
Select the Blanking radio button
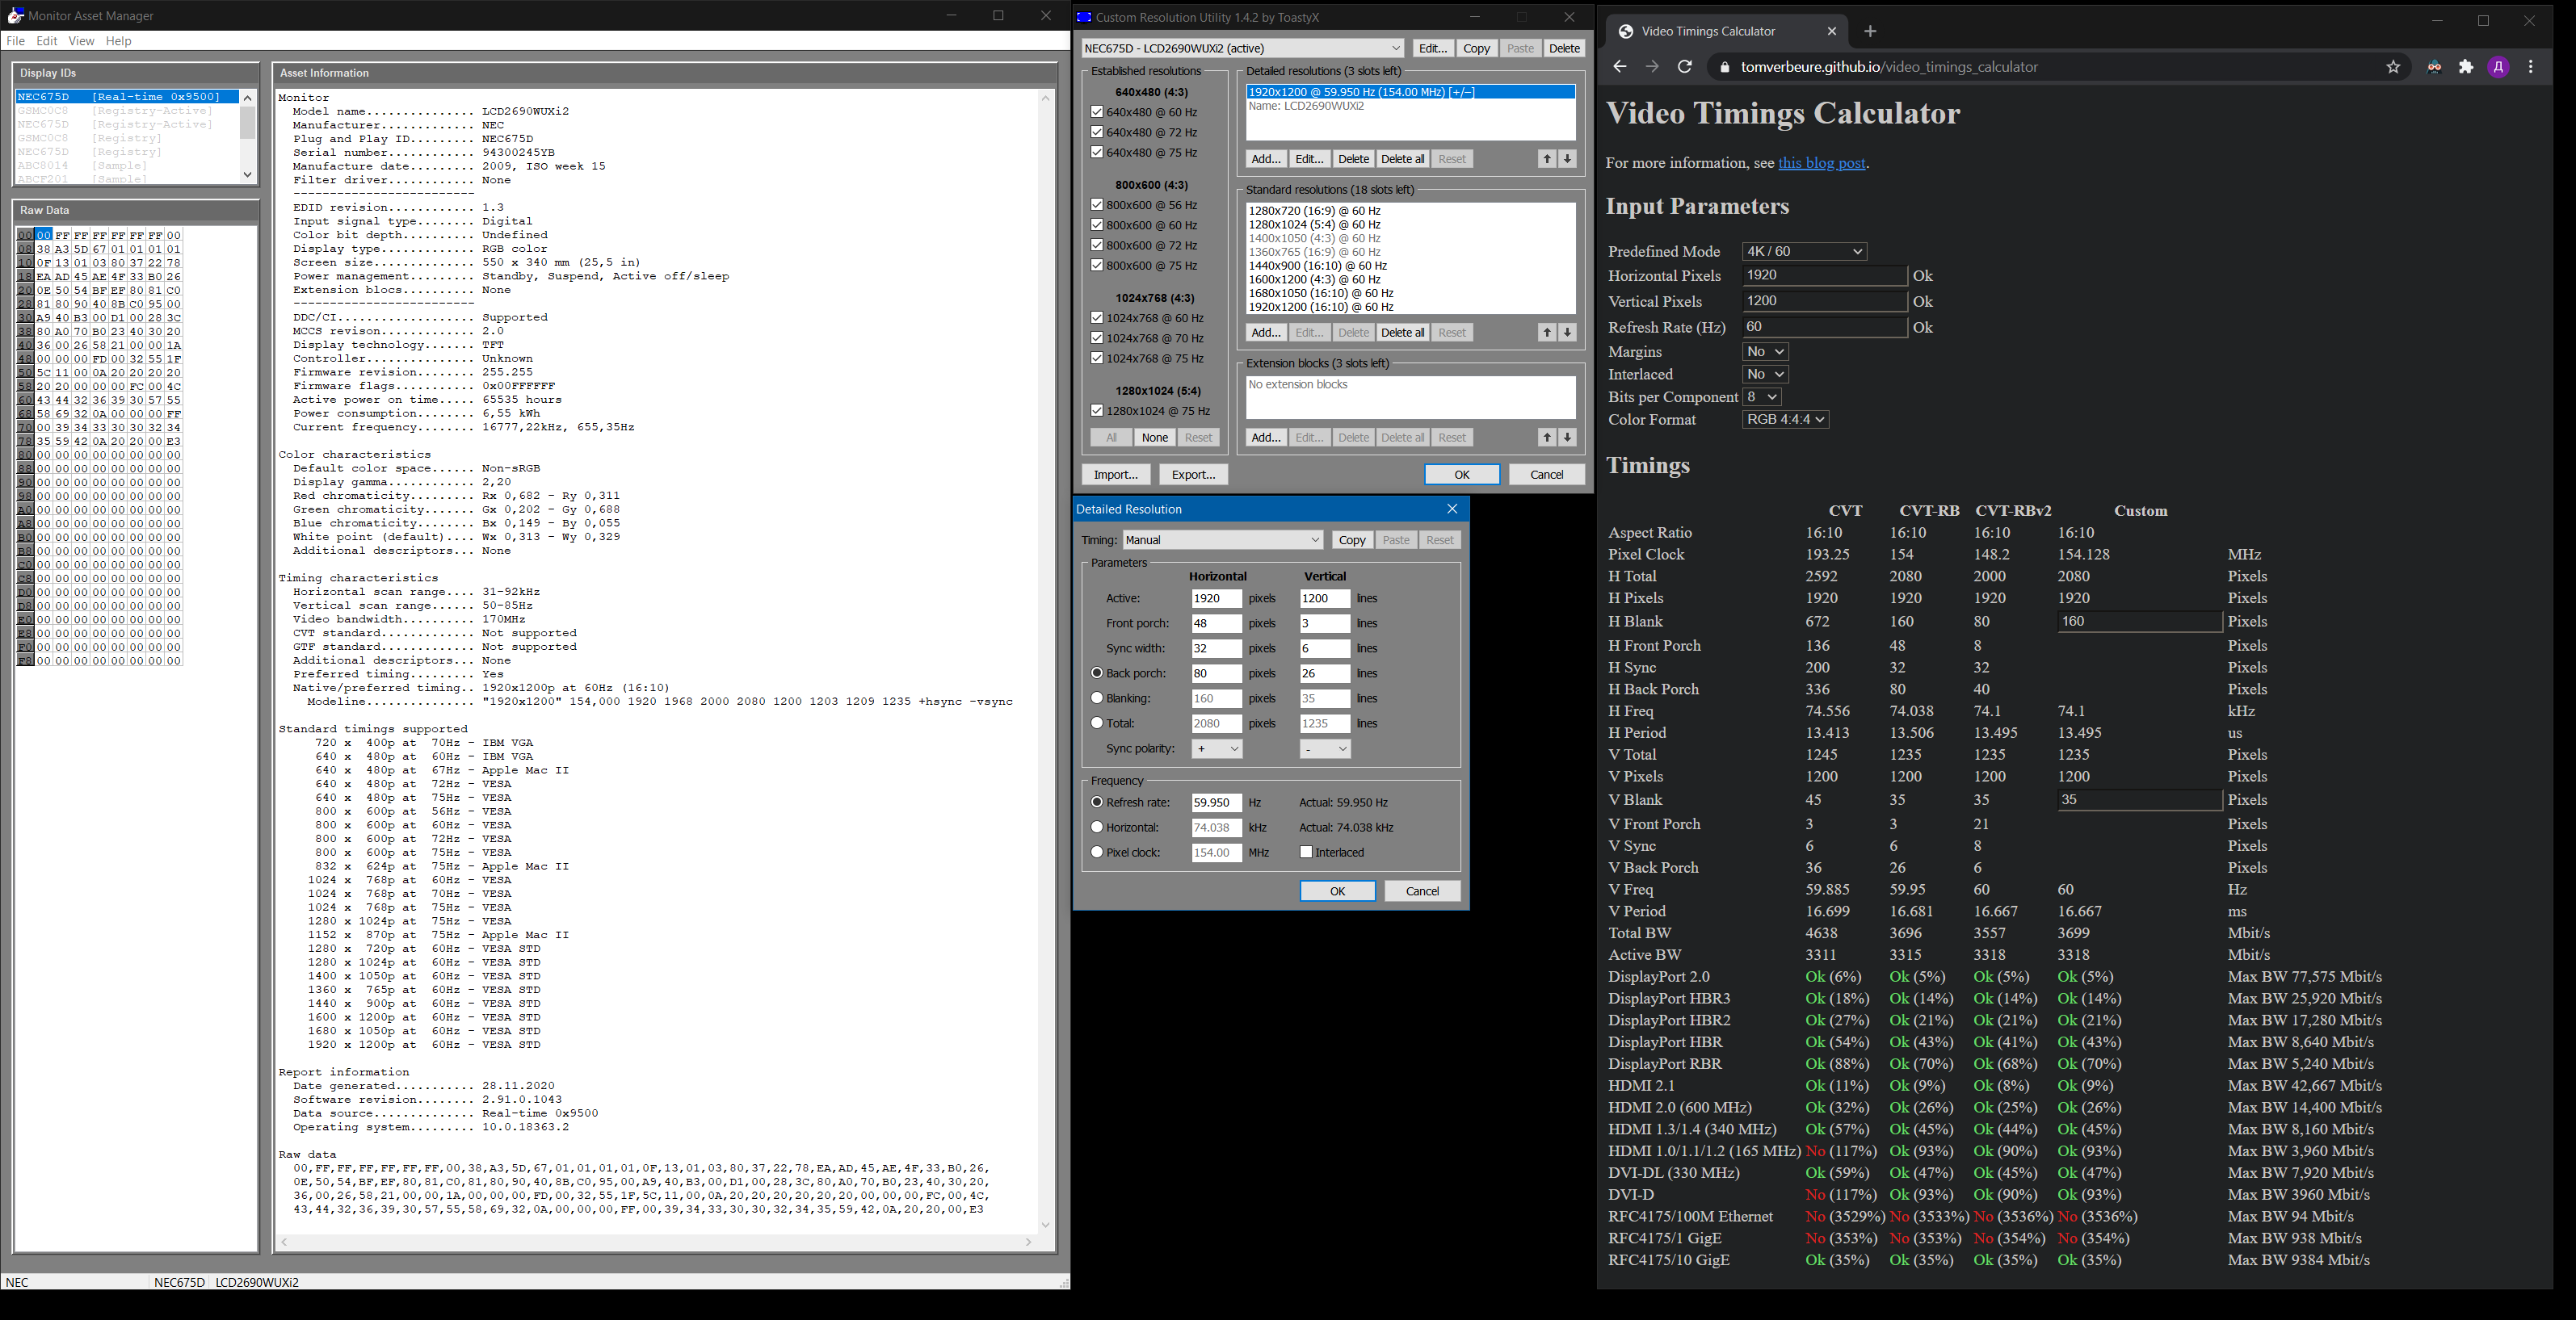click(x=1097, y=698)
